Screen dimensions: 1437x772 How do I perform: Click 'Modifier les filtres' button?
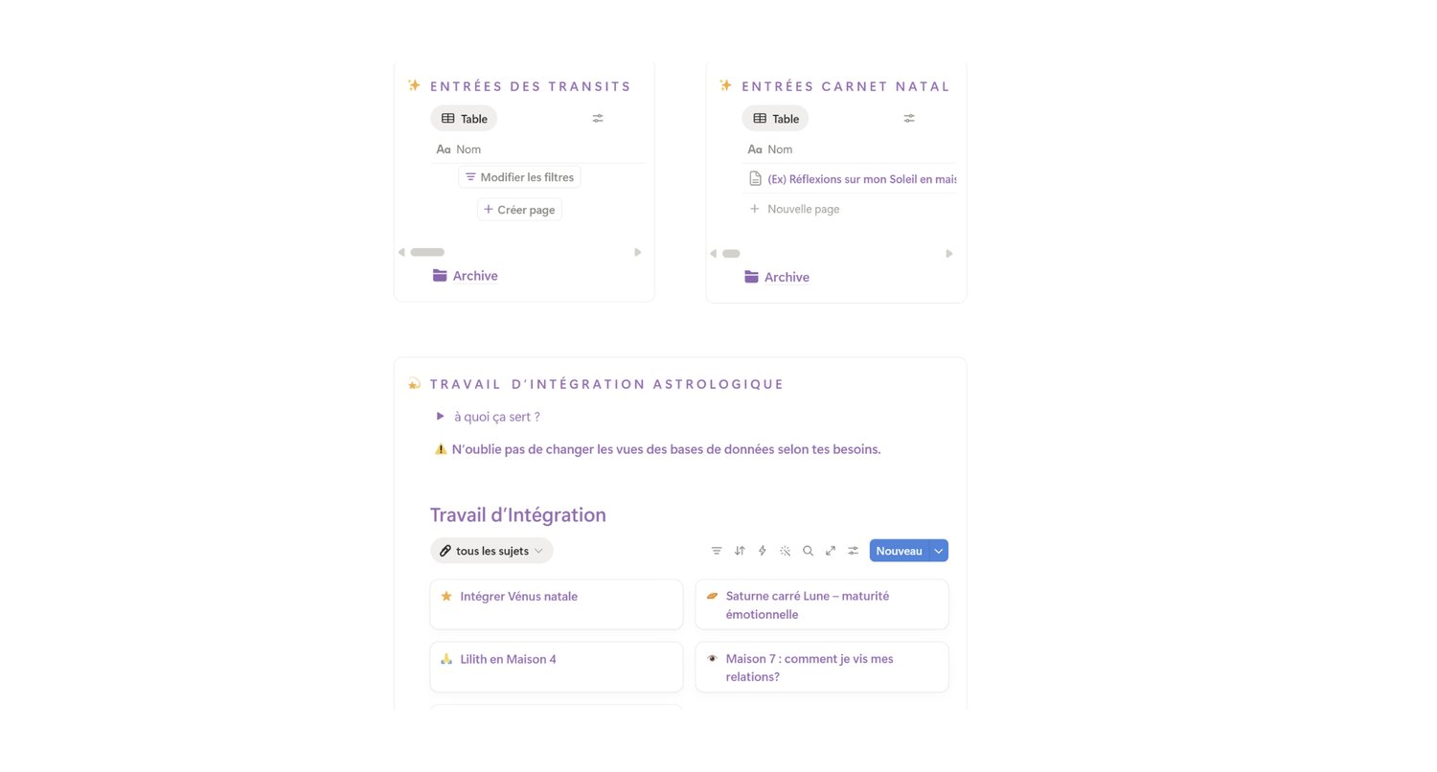pos(519,177)
